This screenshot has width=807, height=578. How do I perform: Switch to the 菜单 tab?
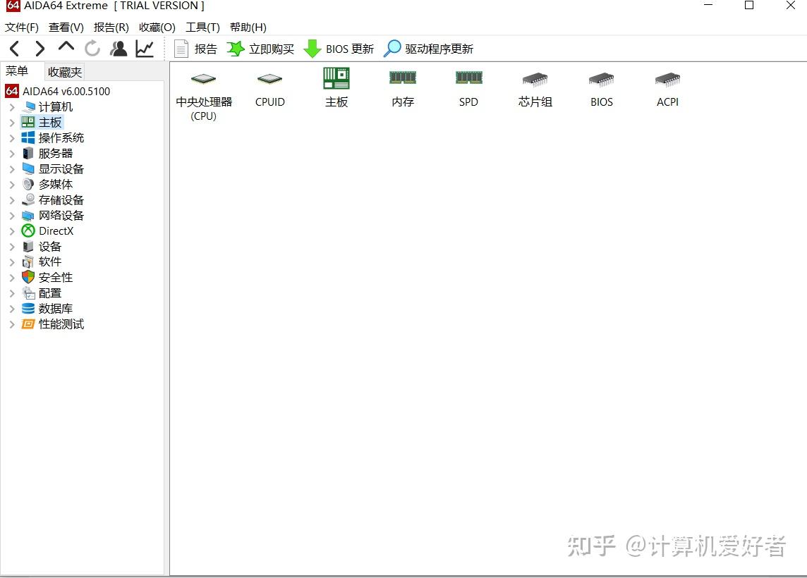(17, 71)
